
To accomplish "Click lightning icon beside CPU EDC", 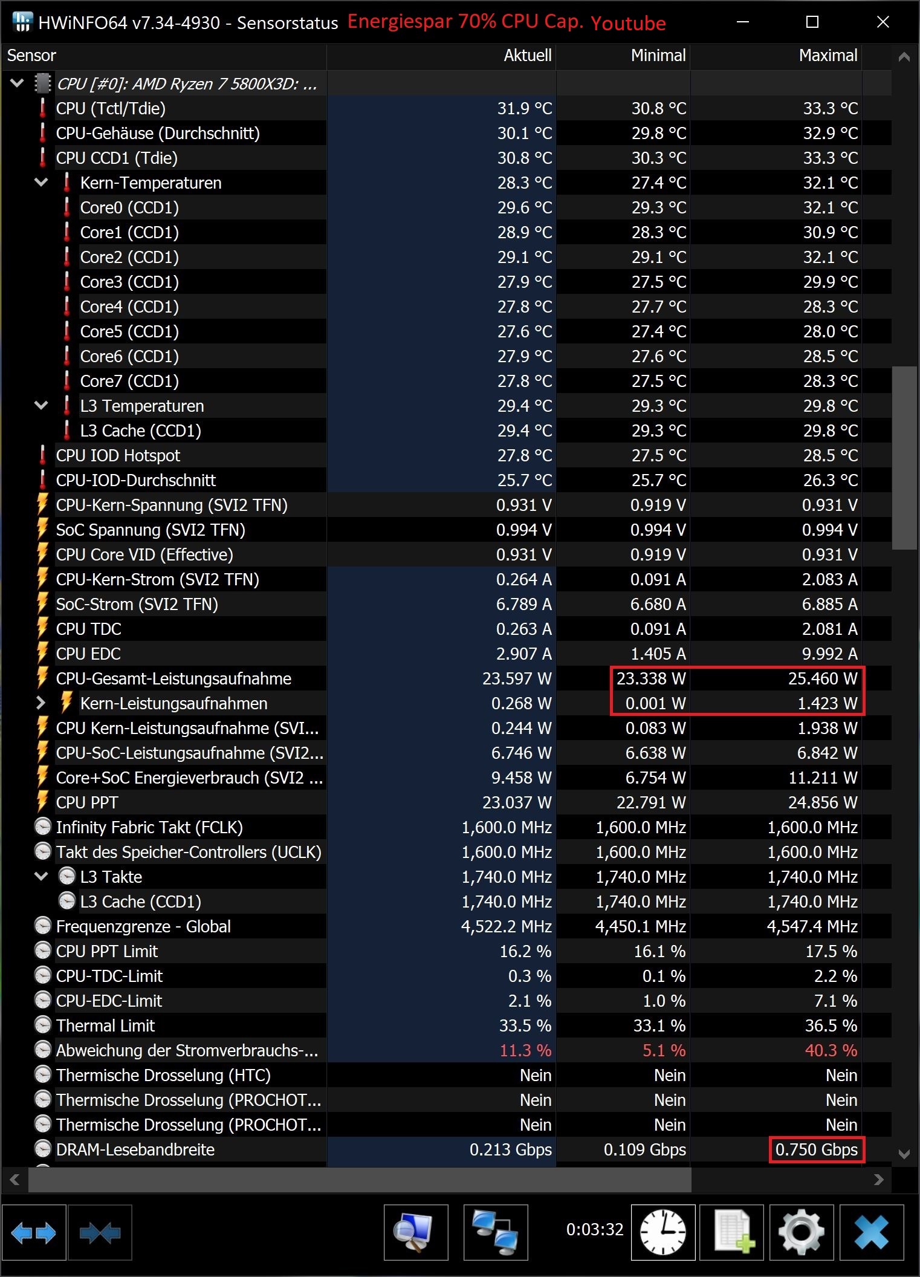I will coord(42,654).
